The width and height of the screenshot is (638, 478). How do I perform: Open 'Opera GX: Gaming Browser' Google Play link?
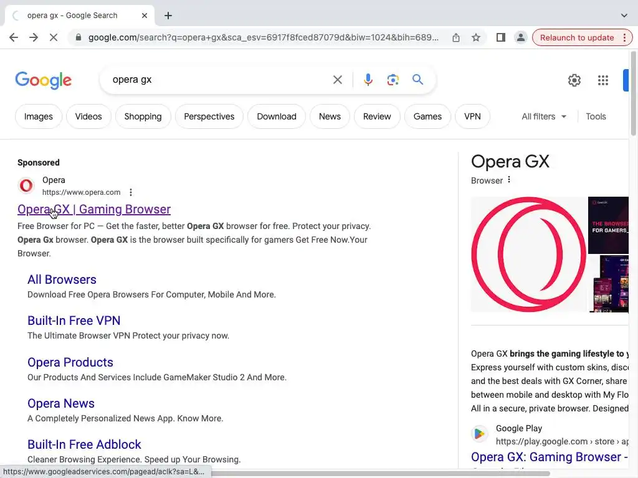(x=550, y=457)
